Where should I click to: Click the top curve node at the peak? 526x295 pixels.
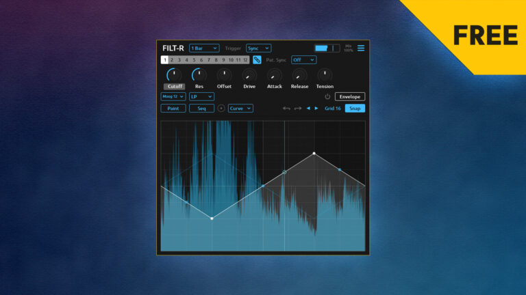pos(314,154)
